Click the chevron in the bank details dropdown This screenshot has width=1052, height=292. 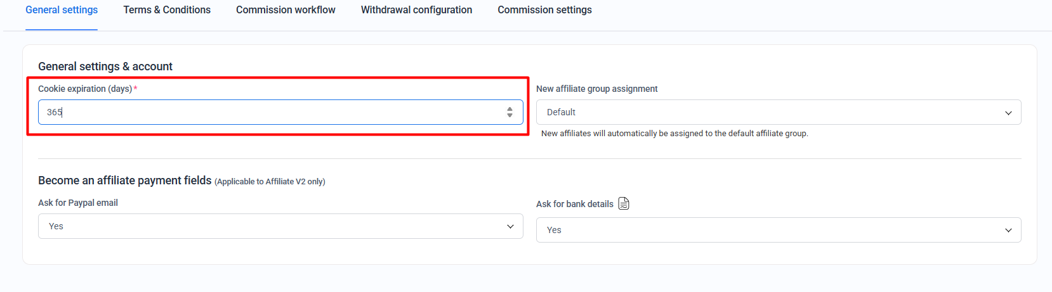tap(1008, 231)
